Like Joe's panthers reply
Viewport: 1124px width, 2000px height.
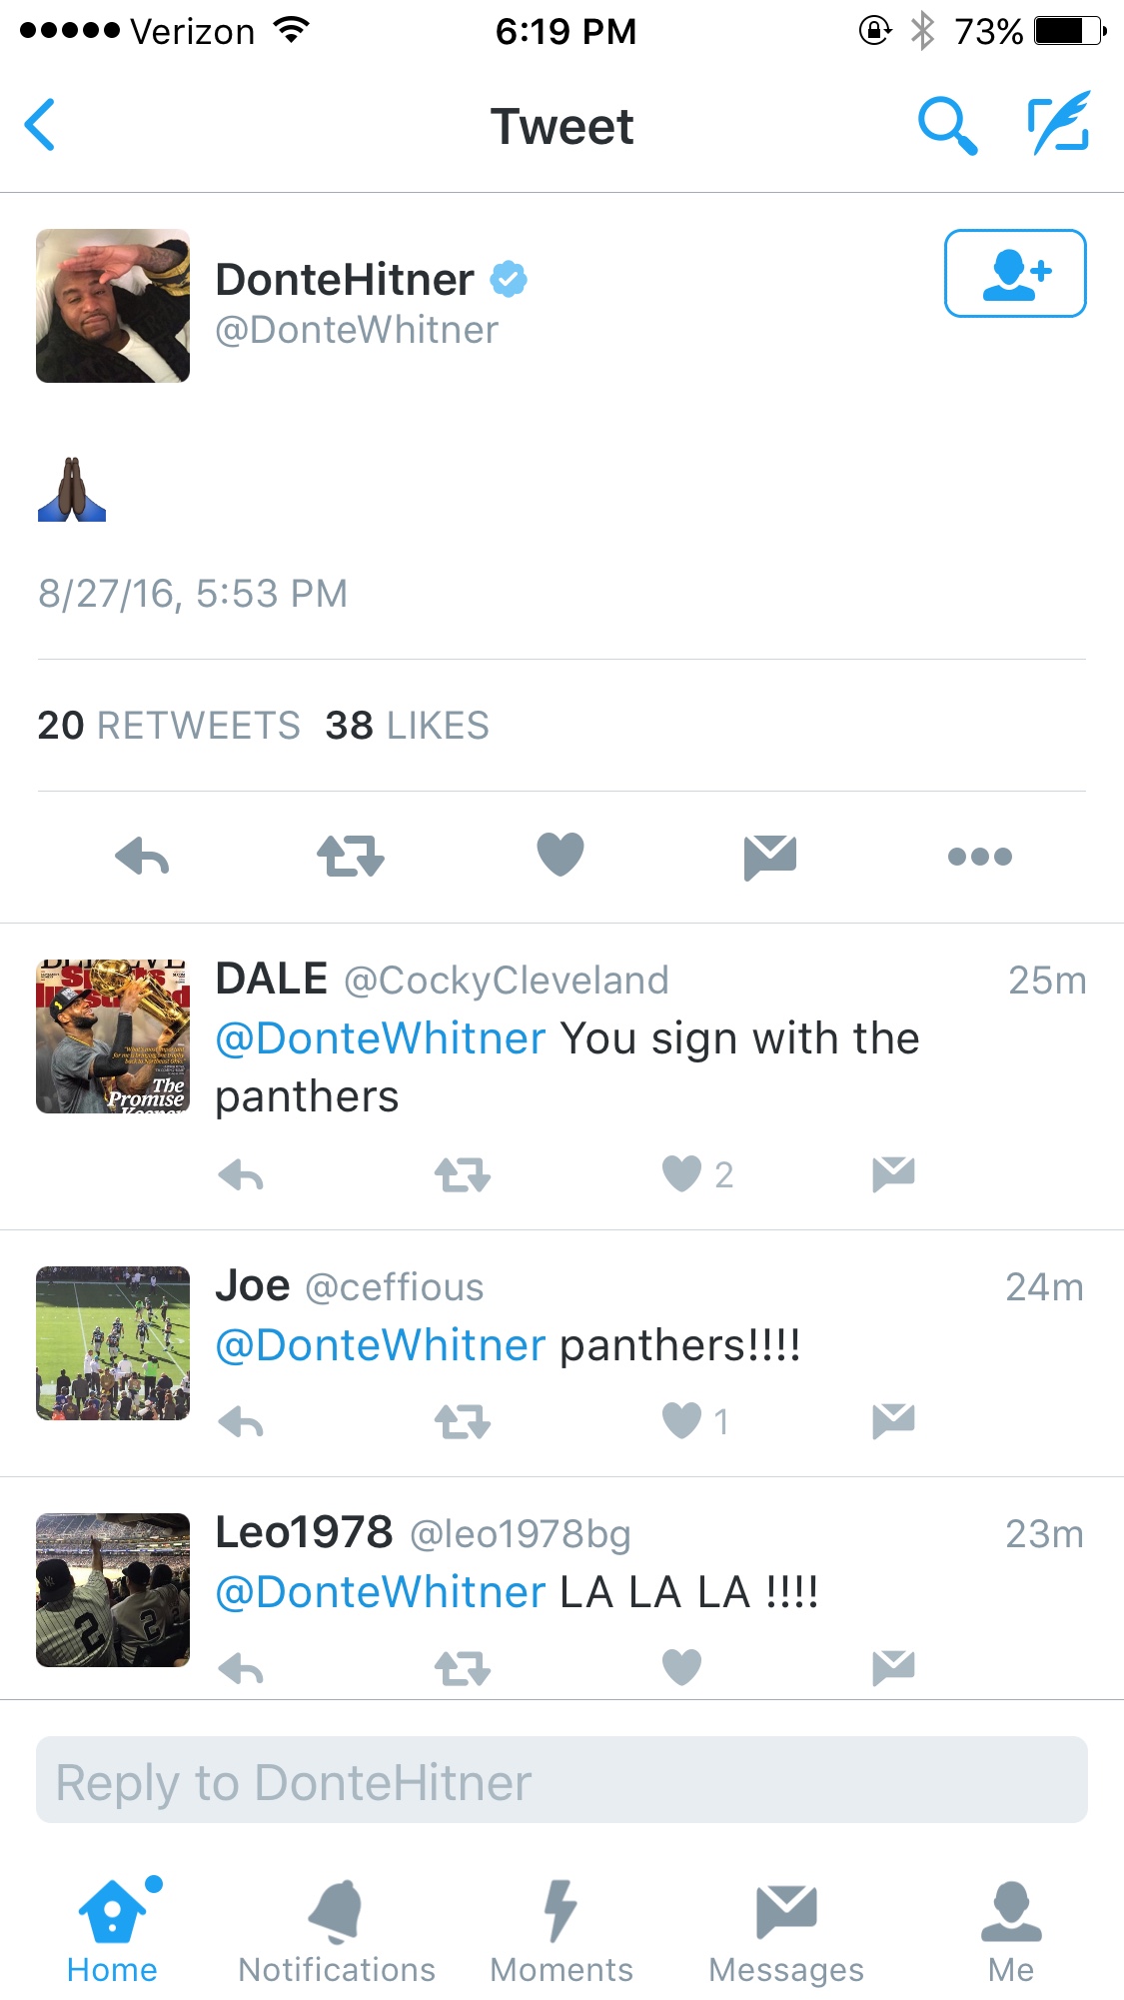click(683, 1420)
